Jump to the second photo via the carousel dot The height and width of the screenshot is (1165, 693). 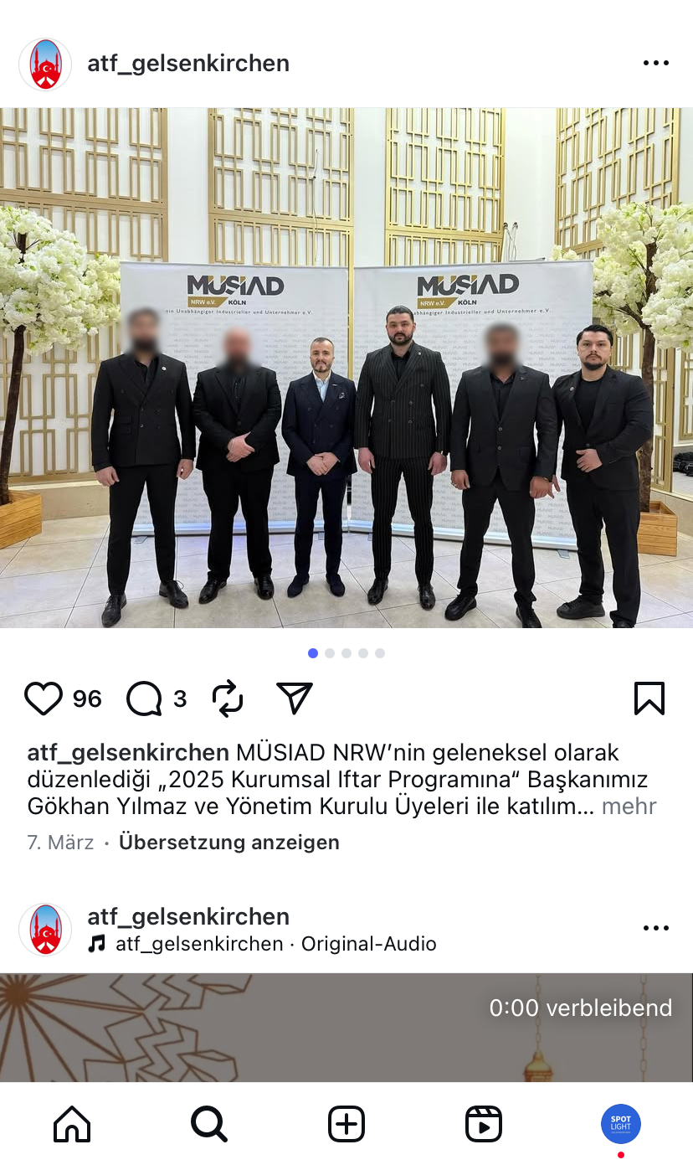click(x=330, y=653)
